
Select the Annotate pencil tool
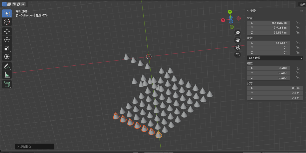tap(7, 66)
